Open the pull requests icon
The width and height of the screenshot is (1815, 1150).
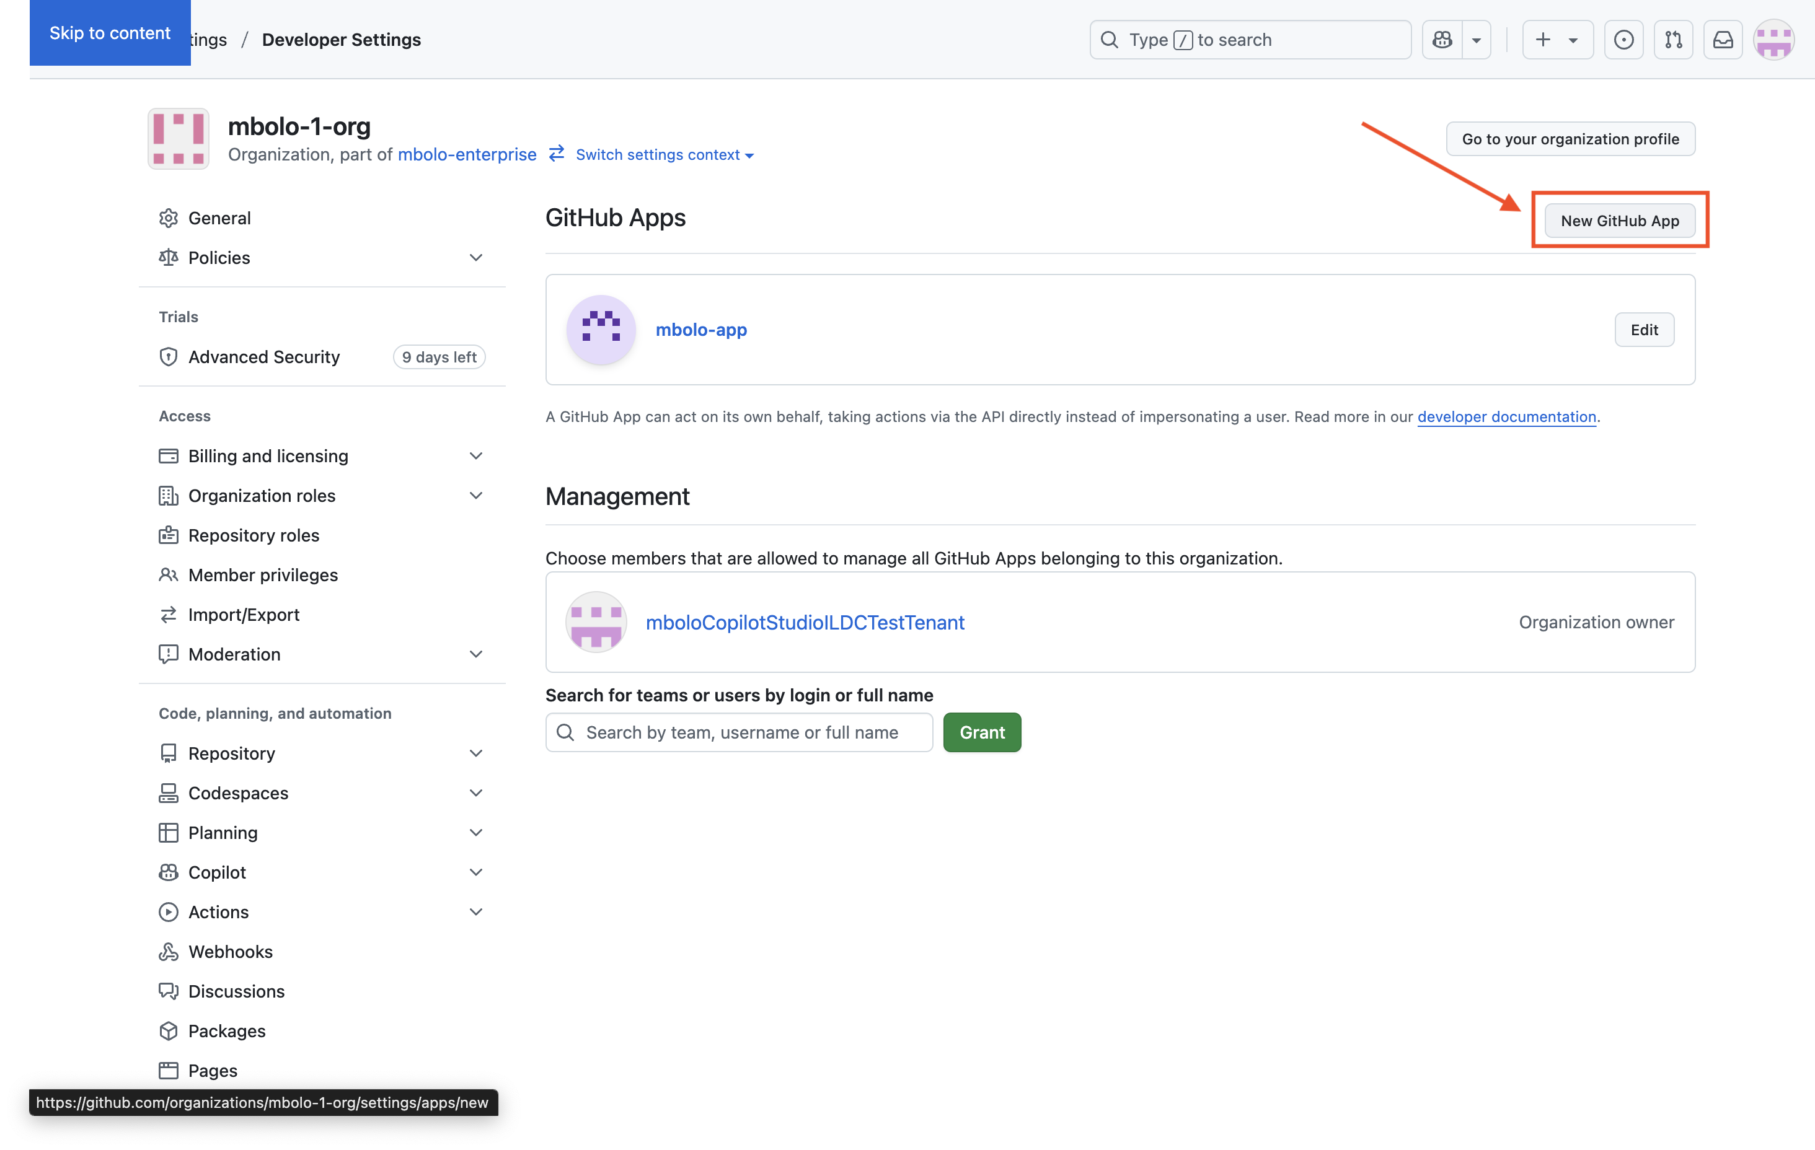[1673, 39]
